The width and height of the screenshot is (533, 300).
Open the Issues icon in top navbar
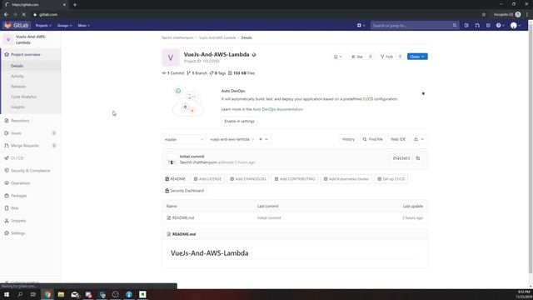(466, 26)
